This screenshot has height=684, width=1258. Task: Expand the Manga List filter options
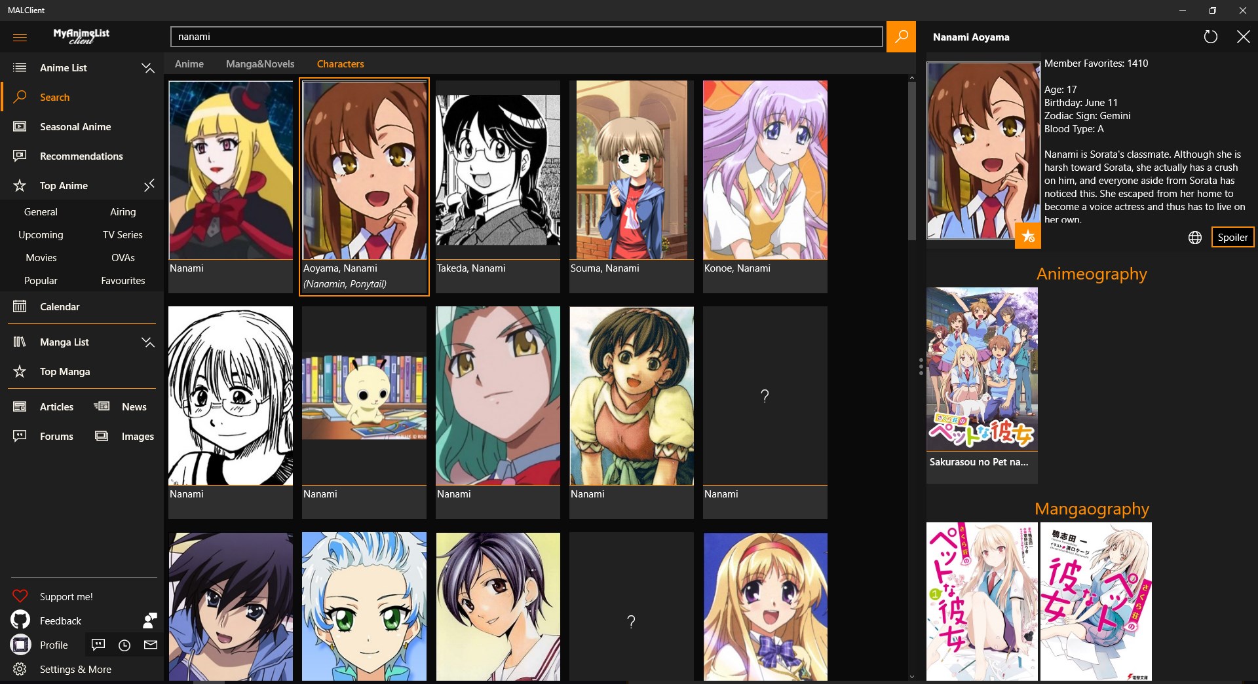(149, 342)
